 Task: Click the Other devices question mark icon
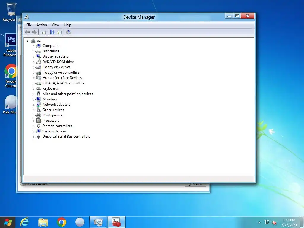pyautogui.click(x=39, y=110)
